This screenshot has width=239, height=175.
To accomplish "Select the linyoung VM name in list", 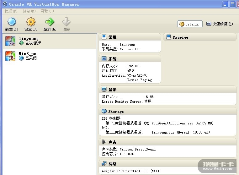I will (x=29, y=39).
